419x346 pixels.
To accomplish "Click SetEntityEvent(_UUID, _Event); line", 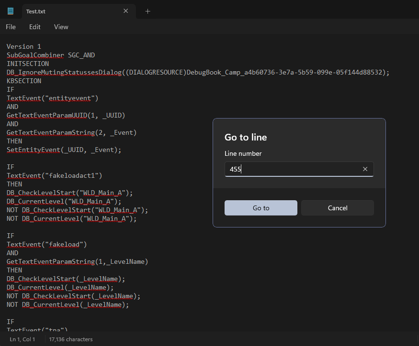I will point(64,150).
